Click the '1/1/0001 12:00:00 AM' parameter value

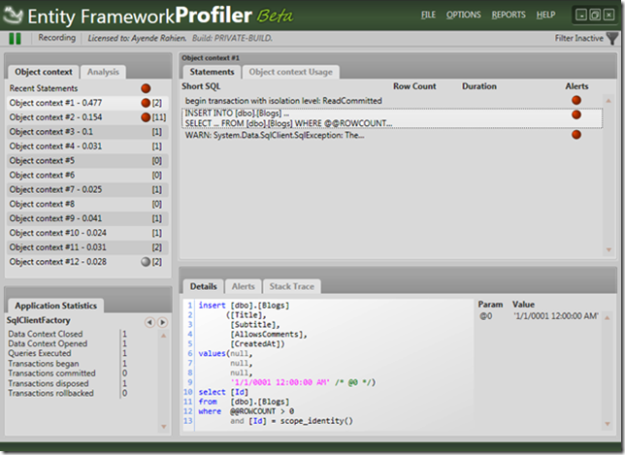(556, 316)
